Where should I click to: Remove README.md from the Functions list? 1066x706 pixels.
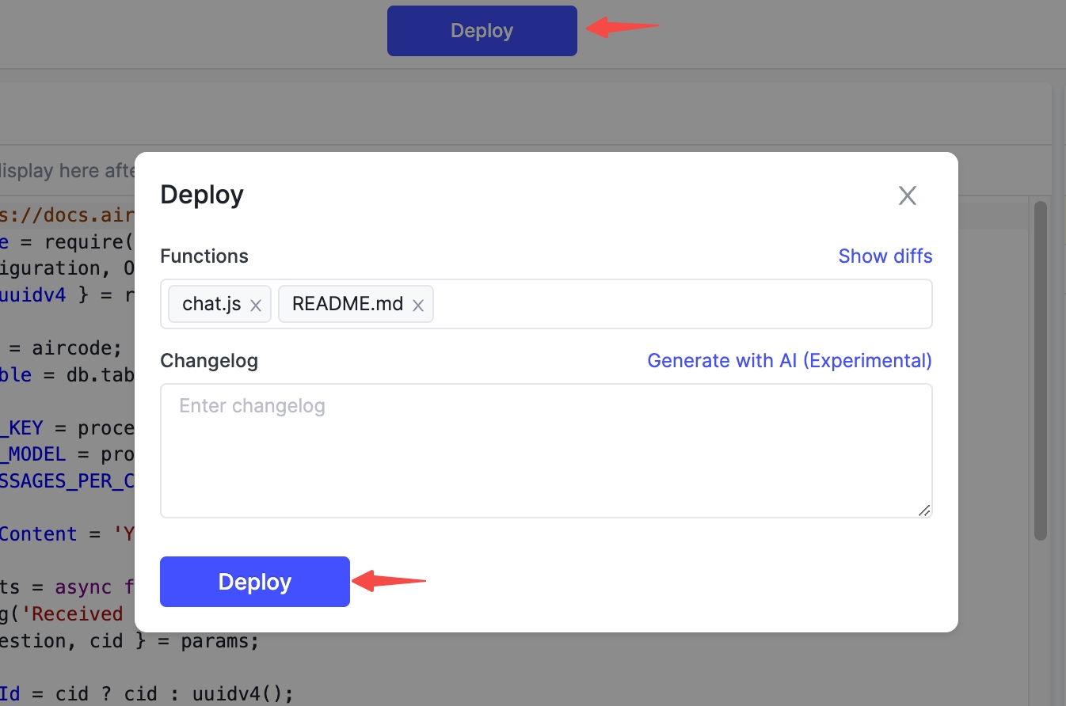(x=418, y=306)
